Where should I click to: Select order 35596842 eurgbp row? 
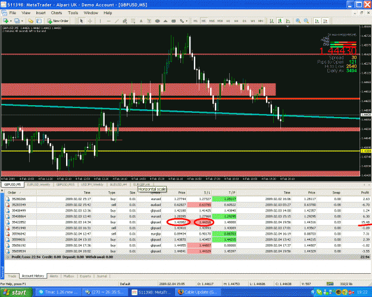pos(187,234)
